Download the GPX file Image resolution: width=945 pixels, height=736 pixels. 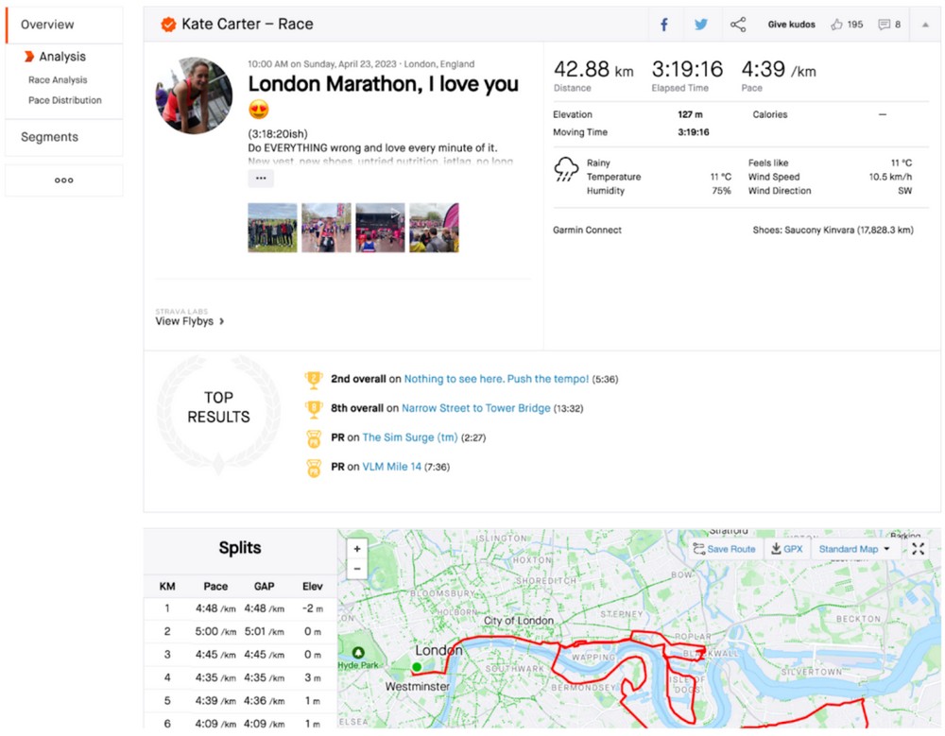786,549
